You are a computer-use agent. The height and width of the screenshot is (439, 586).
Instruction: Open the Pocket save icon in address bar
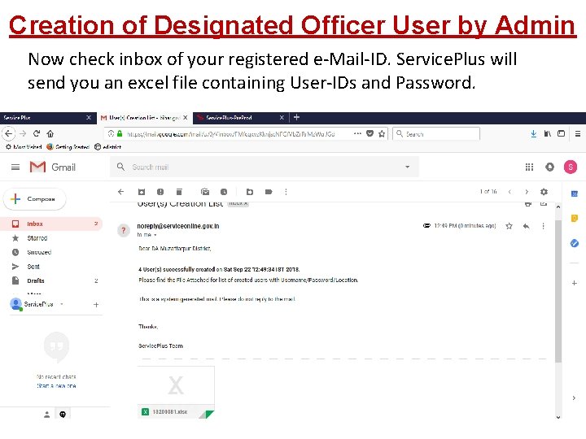(x=370, y=133)
